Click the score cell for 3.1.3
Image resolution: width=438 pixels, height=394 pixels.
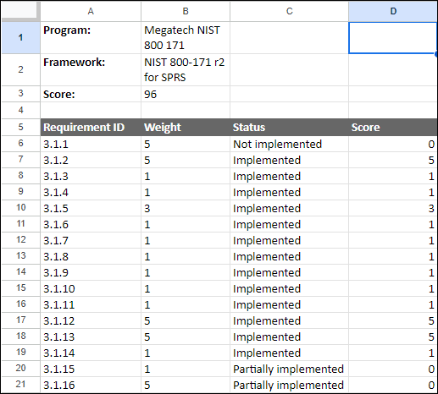pyautogui.click(x=393, y=176)
